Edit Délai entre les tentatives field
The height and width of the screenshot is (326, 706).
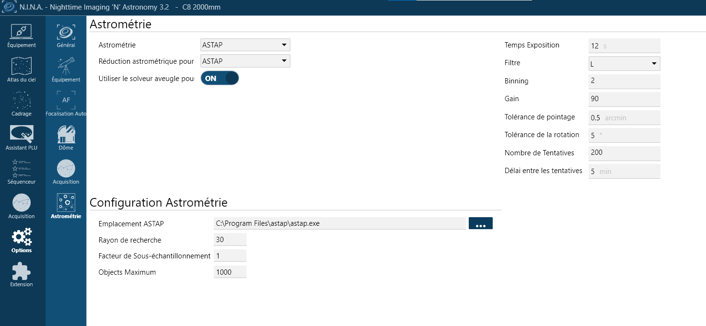pyautogui.click(x=625, y=171)
